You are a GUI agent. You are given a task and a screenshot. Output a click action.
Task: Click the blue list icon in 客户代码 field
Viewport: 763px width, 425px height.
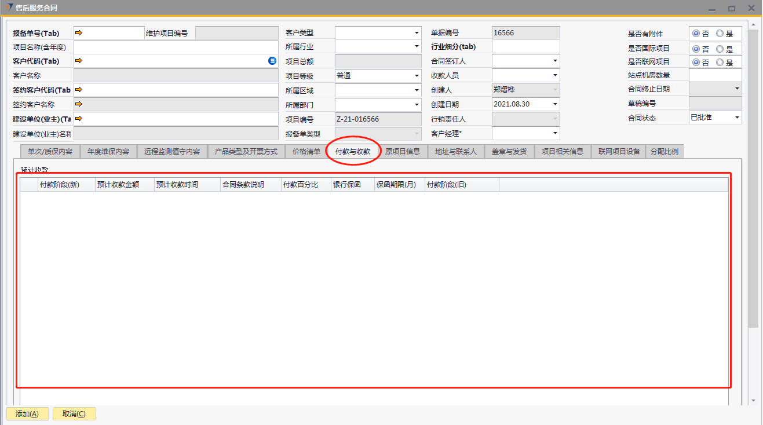point(272,61)
